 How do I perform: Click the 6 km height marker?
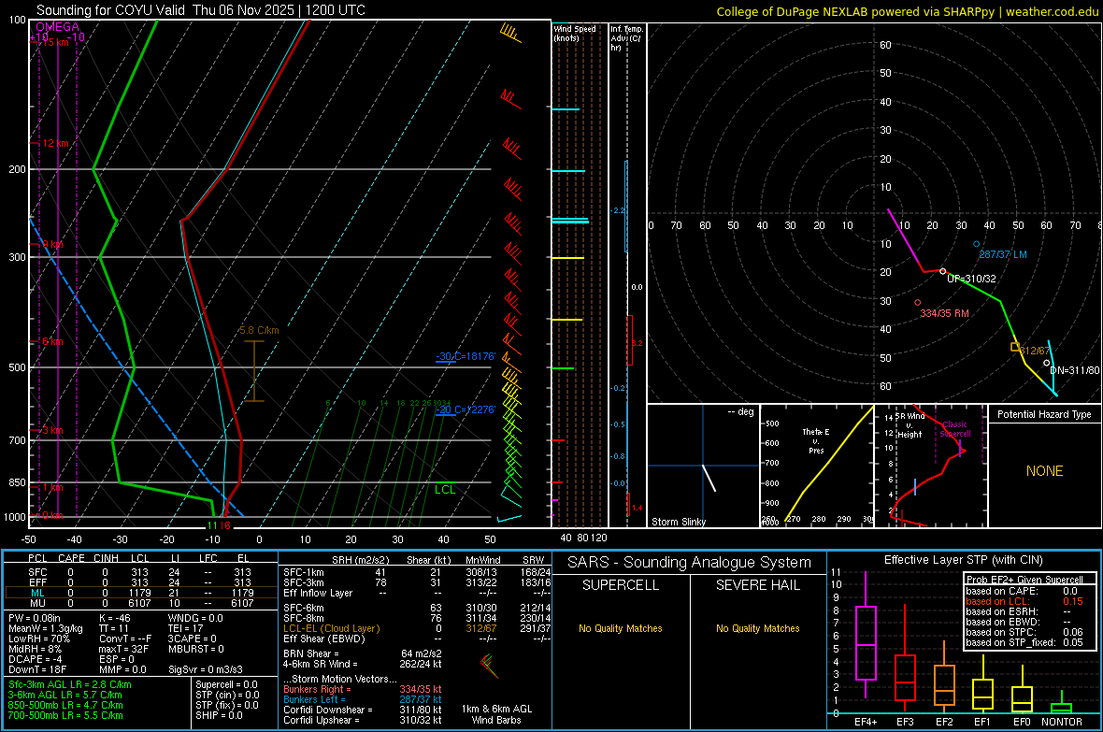click(52, 341)
